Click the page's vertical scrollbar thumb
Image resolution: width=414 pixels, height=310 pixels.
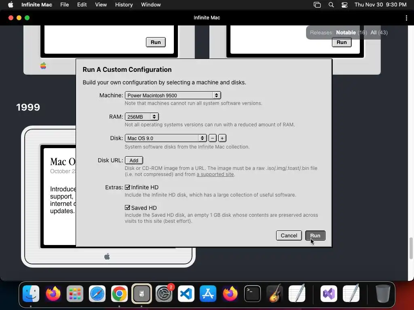pos(411,248)
